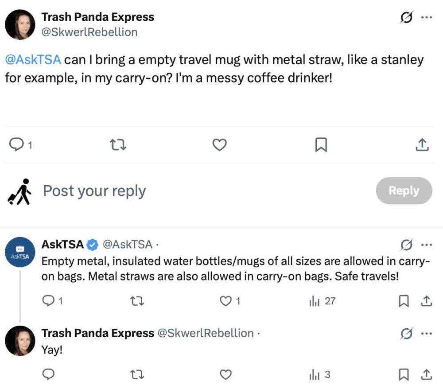The height and width of the screenshot is (389, 443).
Task: Open AskTSA's verified badge
Action: point(92,243)
